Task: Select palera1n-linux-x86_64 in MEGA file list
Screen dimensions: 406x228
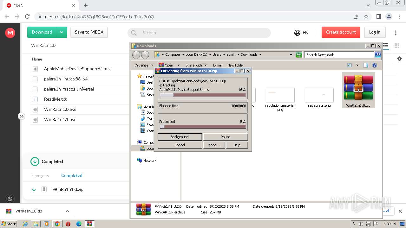Action: coord(66,79)
